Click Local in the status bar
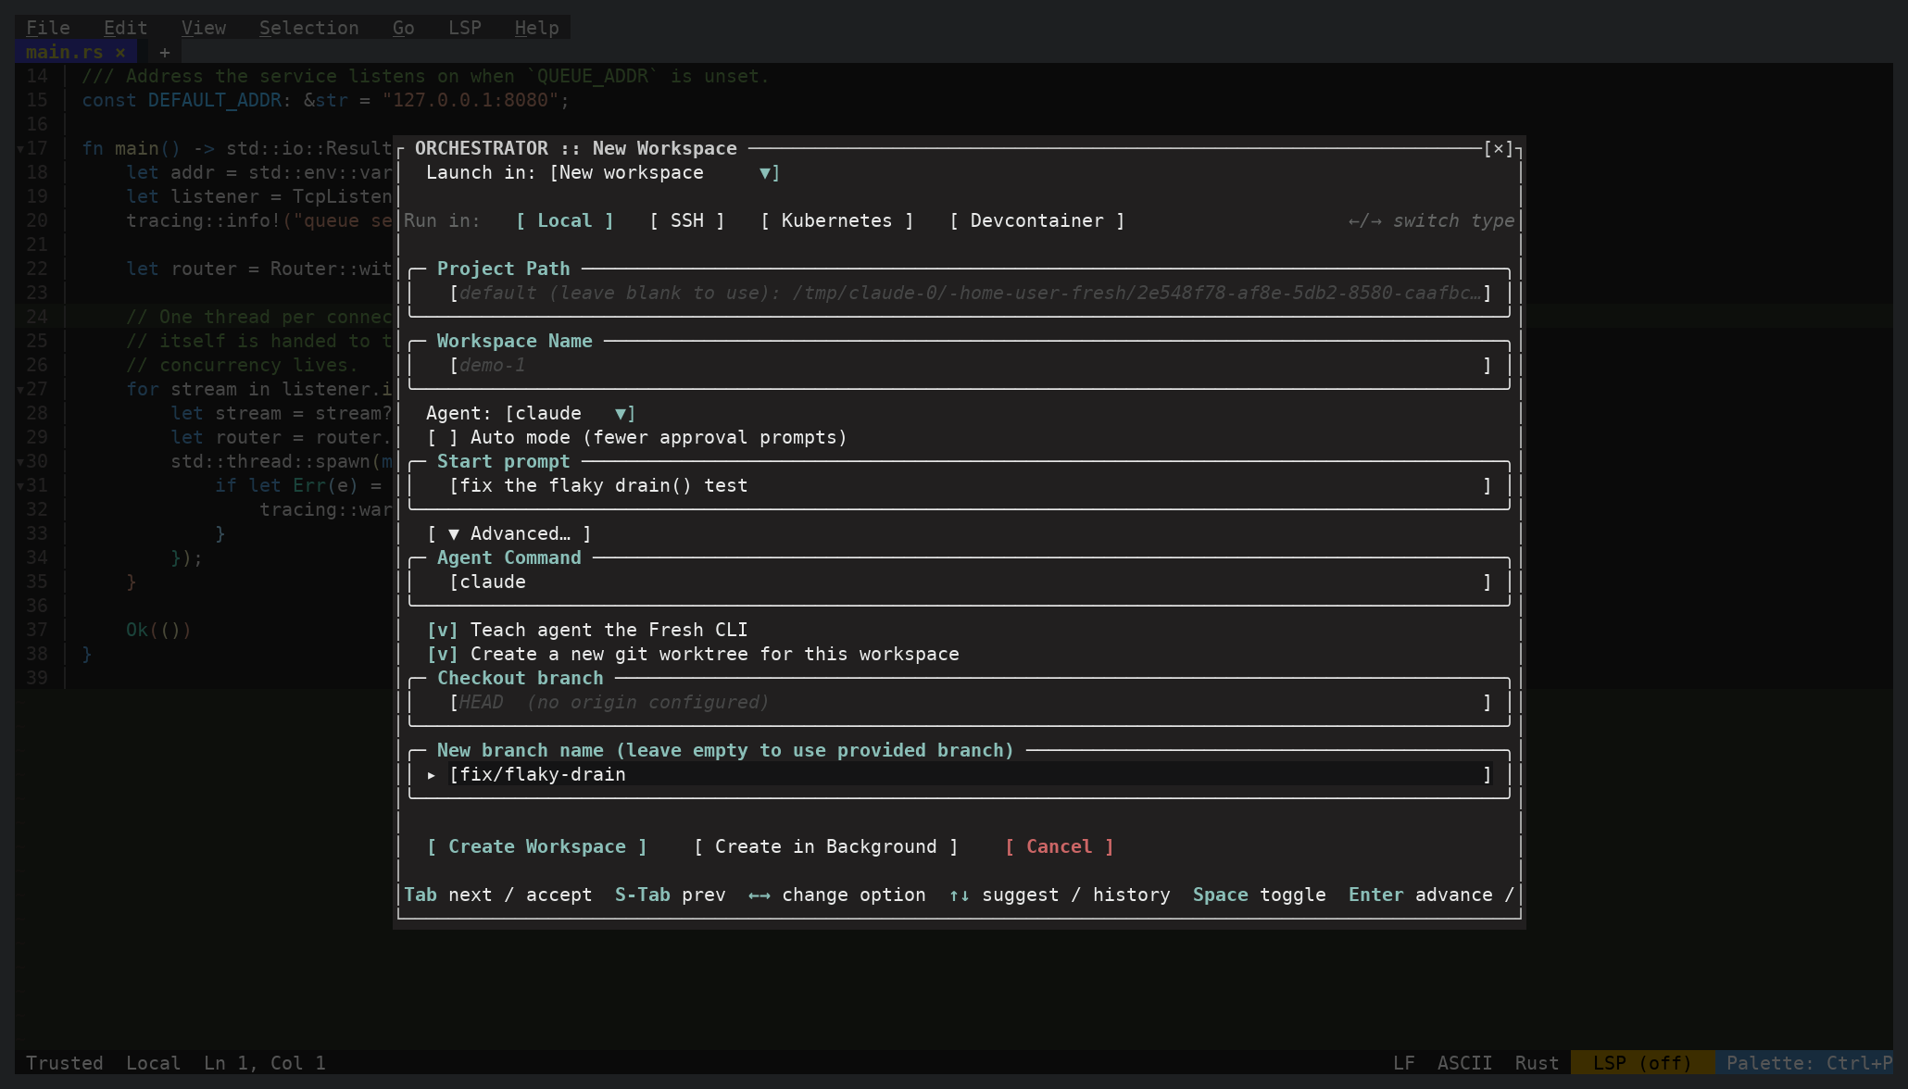 point(154,1063)
